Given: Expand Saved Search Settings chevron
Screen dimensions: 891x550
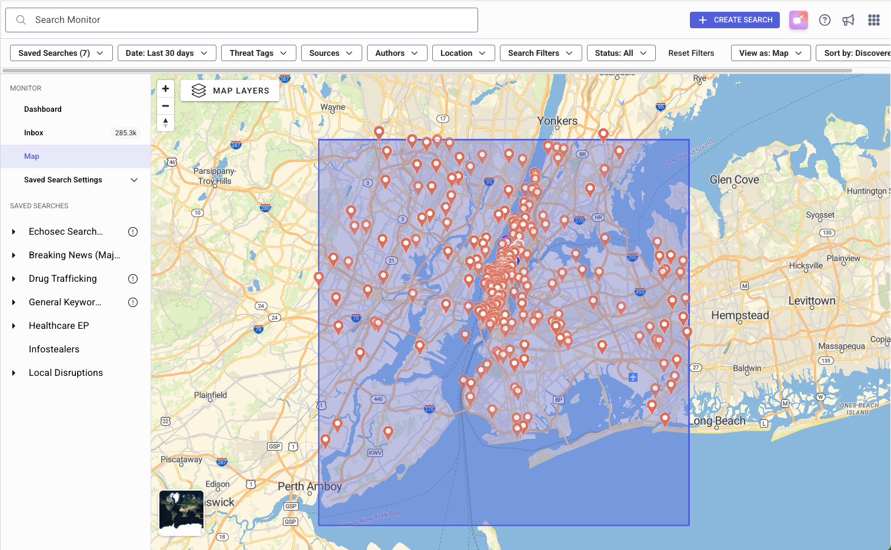Looking at the screenshot, I should tap(134, 180).
